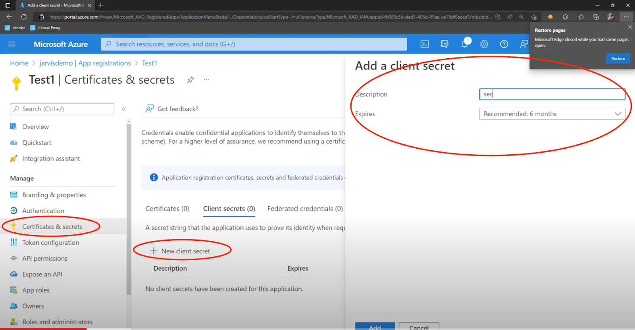Click the browser address bar URL

pyautogui.click(x=270, y=17)
